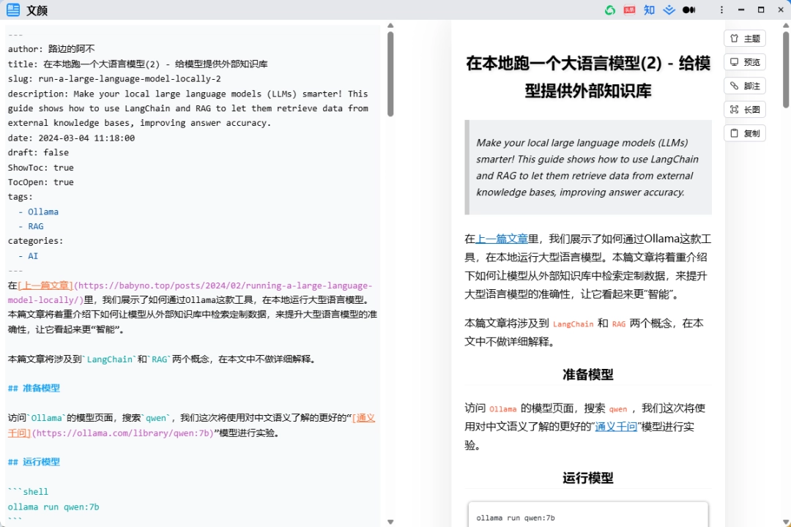Select the WeChat publish platform icon
Image resolution: width=791 pixels, height=527 pixels.
point(610,10)
